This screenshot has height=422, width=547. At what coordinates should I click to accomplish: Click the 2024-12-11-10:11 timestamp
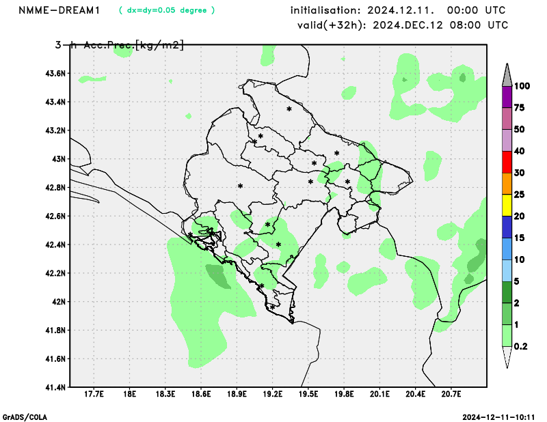[498, 417]
